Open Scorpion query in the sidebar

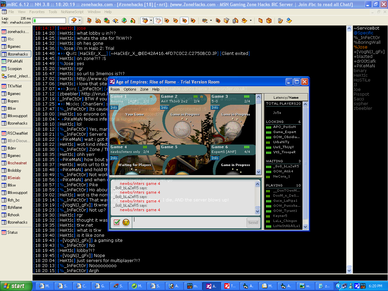[16, 69]
